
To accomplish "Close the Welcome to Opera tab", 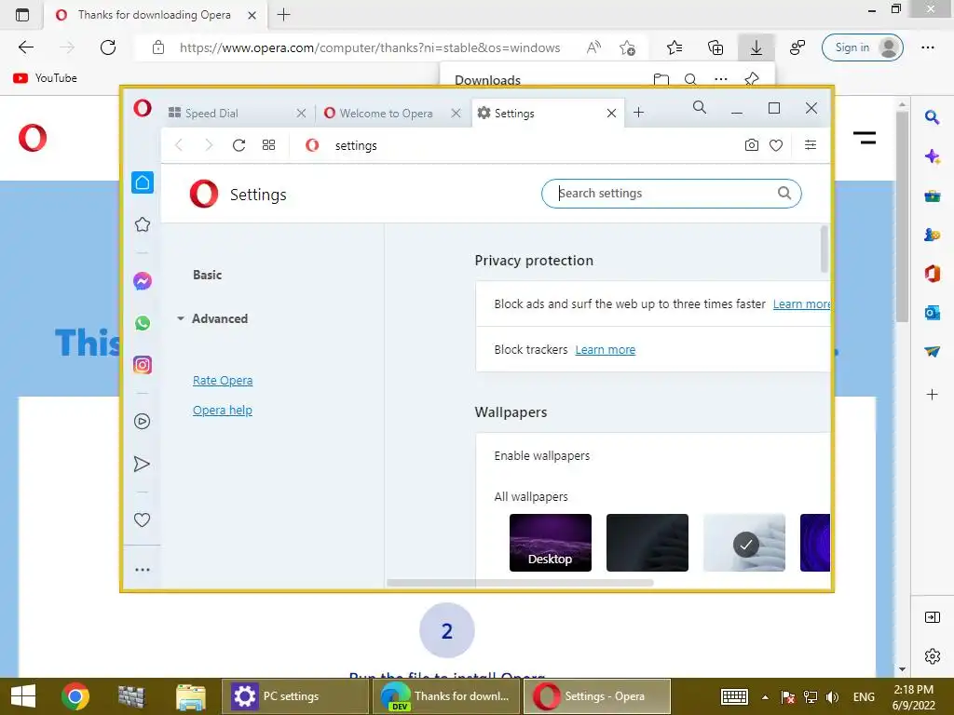I will [456, 113].
